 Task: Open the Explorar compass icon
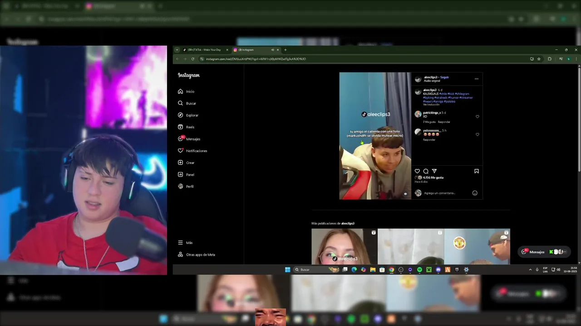click(x=180, y=115)
